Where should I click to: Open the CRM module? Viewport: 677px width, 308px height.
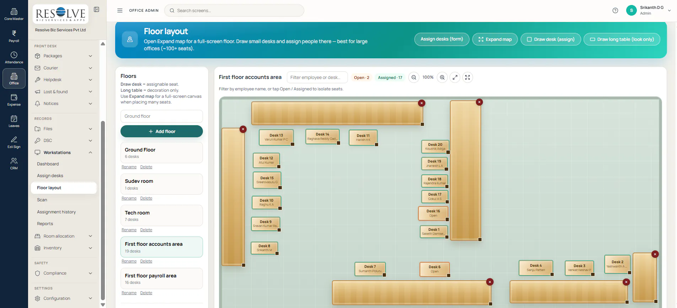[14, 164]
